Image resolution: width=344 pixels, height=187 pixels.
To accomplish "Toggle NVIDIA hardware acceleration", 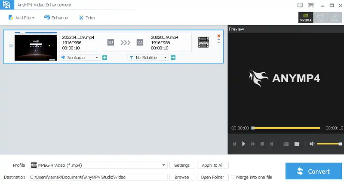I will click(305, 18).
